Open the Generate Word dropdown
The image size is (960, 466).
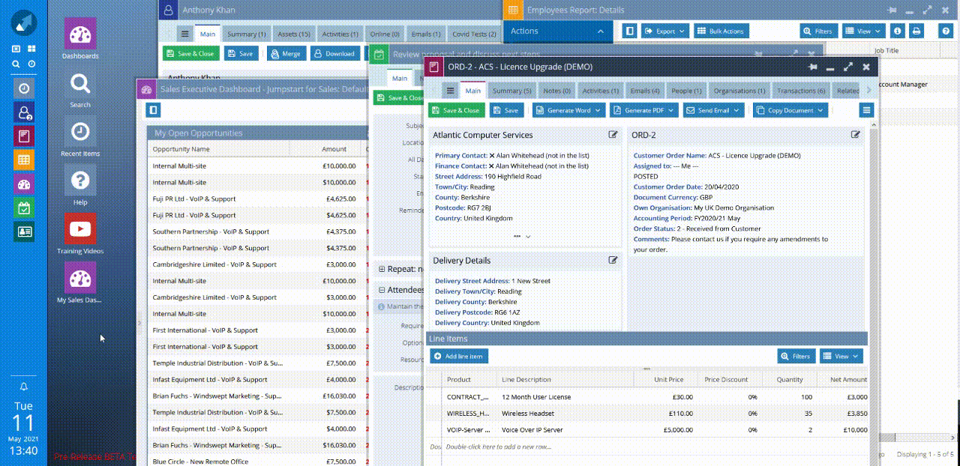pyautogui.click(x=568, y=110)
